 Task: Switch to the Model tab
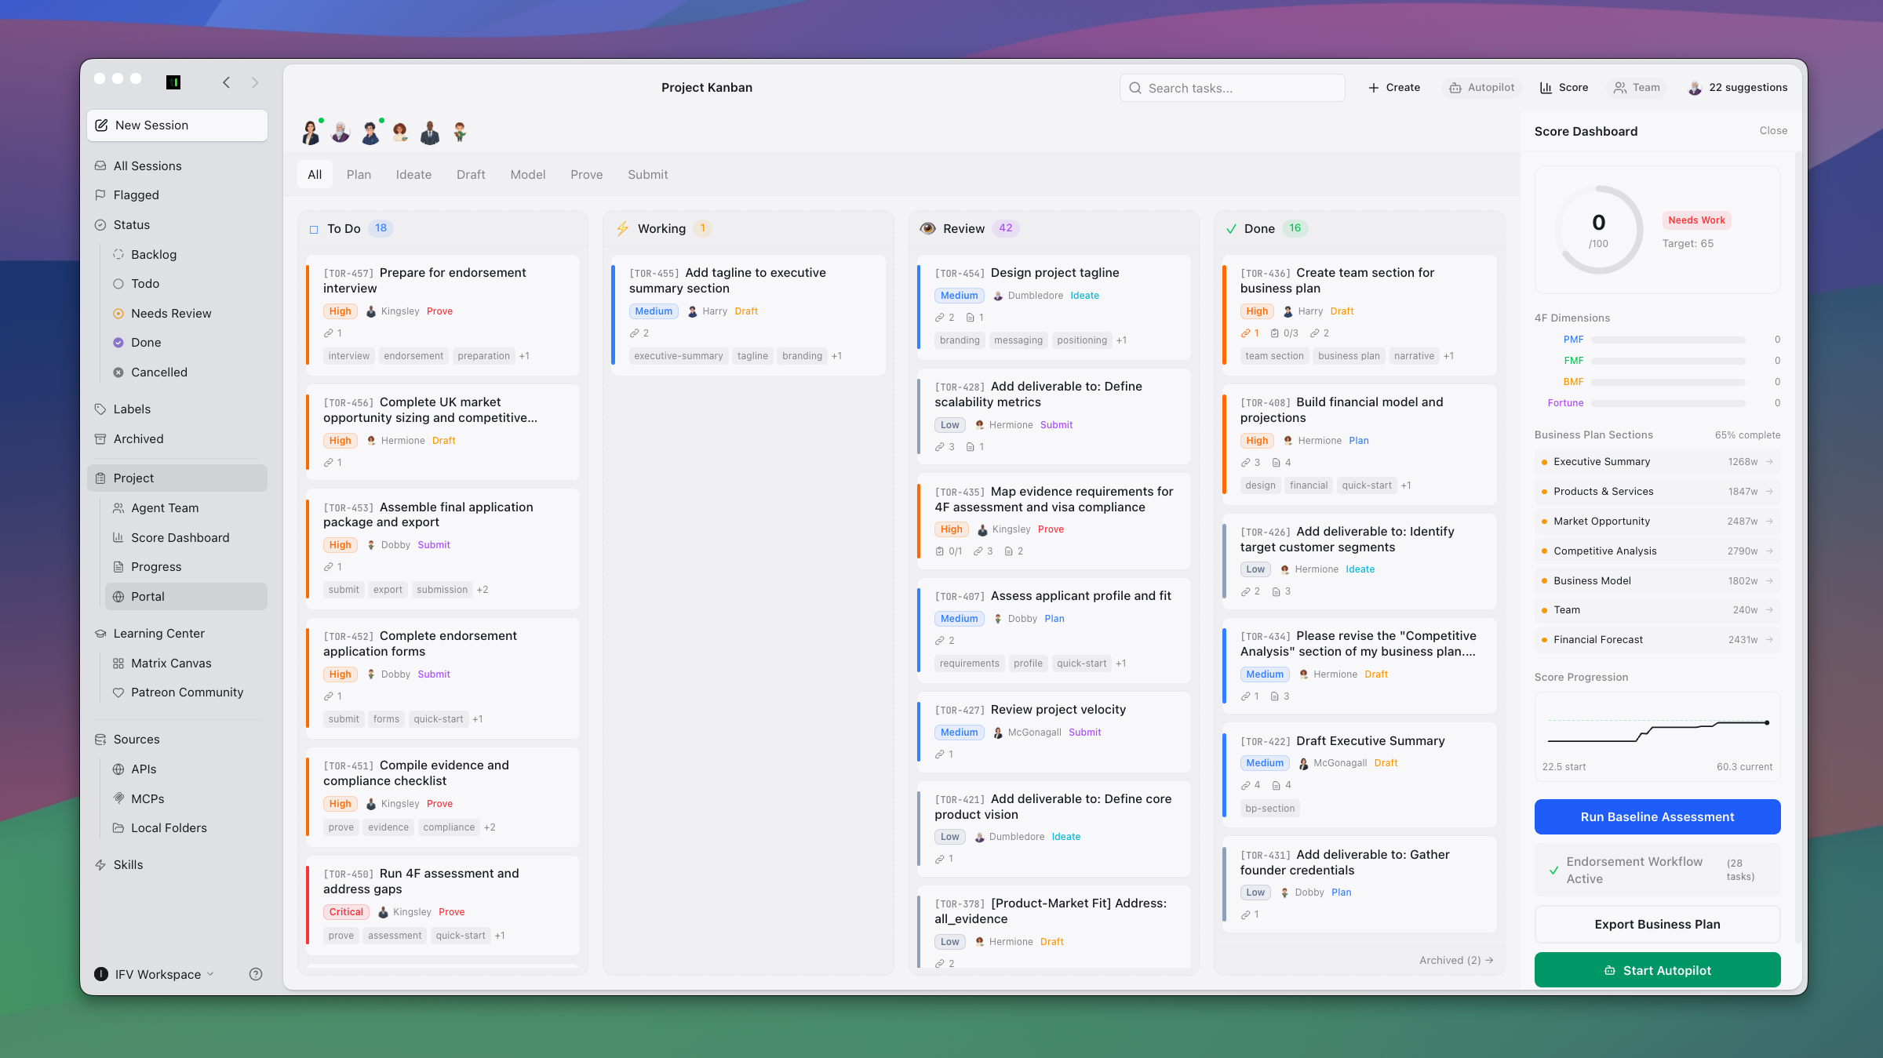click(528, 175)
